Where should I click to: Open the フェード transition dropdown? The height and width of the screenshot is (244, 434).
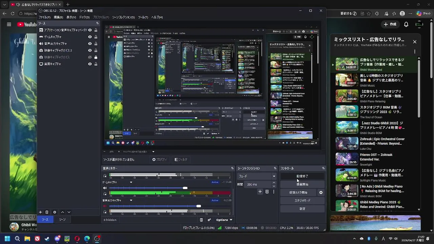point(257,176)
